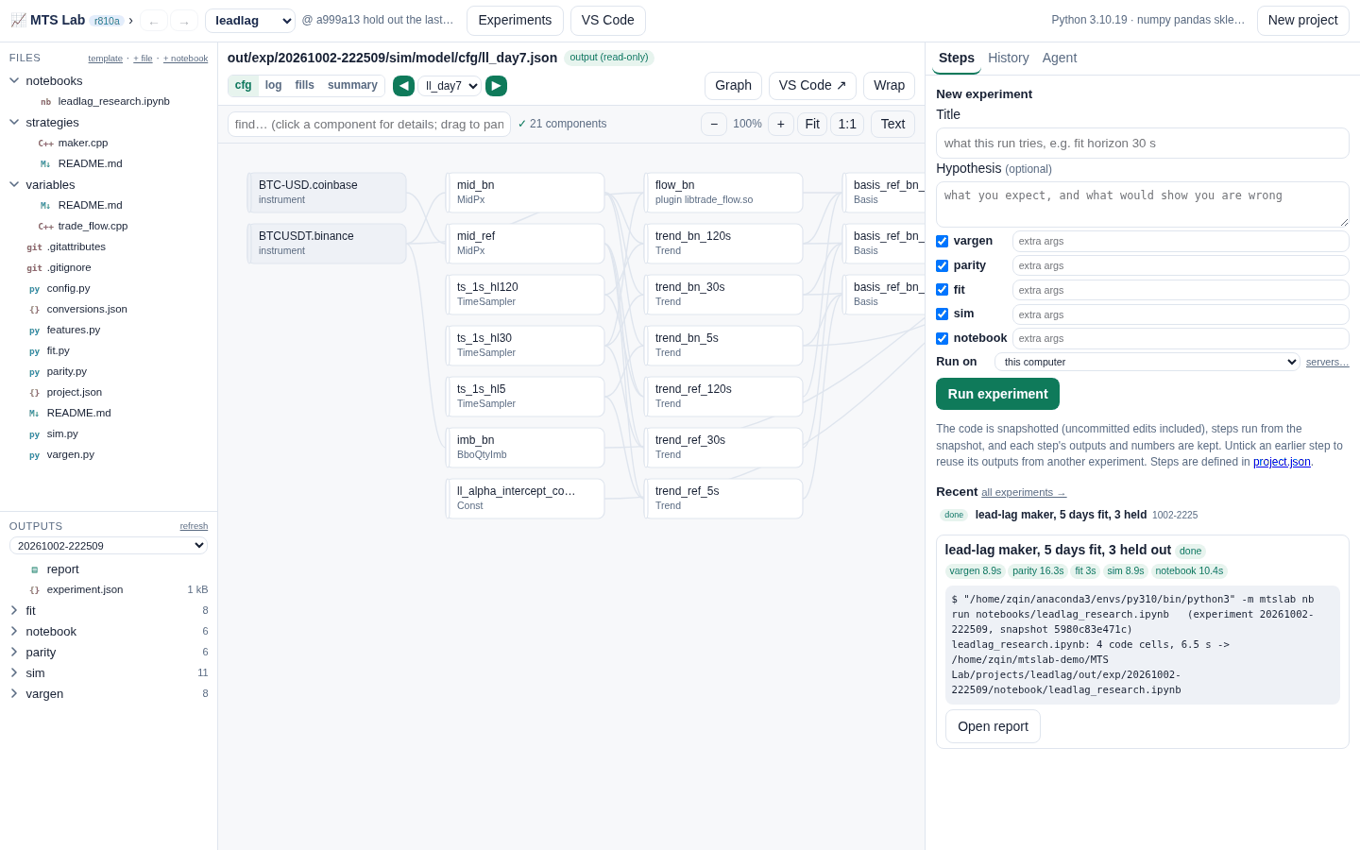This screenshot has width=1360, height=850.
Task: Click MTS Lab logo in header
Action: click(x=48, y=20)
